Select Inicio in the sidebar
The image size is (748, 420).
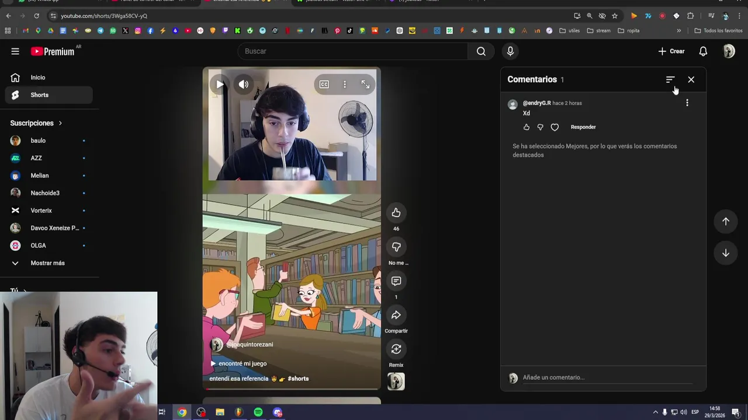(x=49, y=78)
